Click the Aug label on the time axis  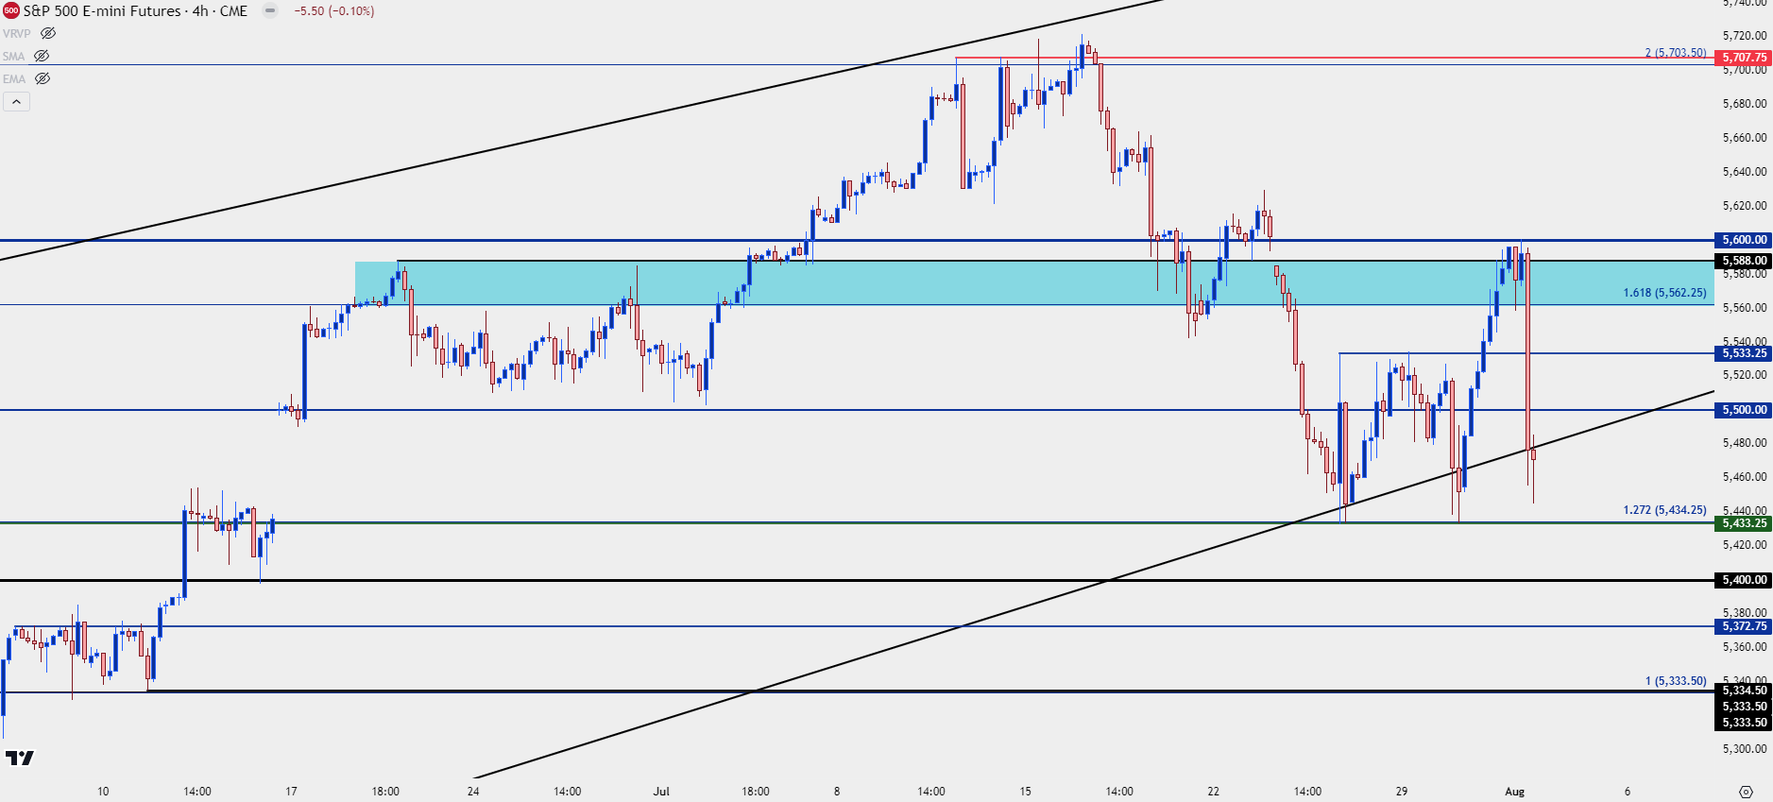point(1514,792)
